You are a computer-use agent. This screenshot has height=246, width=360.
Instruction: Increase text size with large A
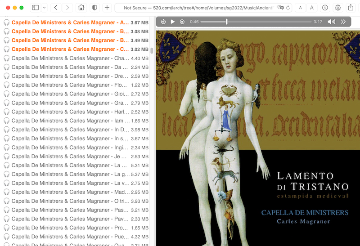[x=311, y=8]
